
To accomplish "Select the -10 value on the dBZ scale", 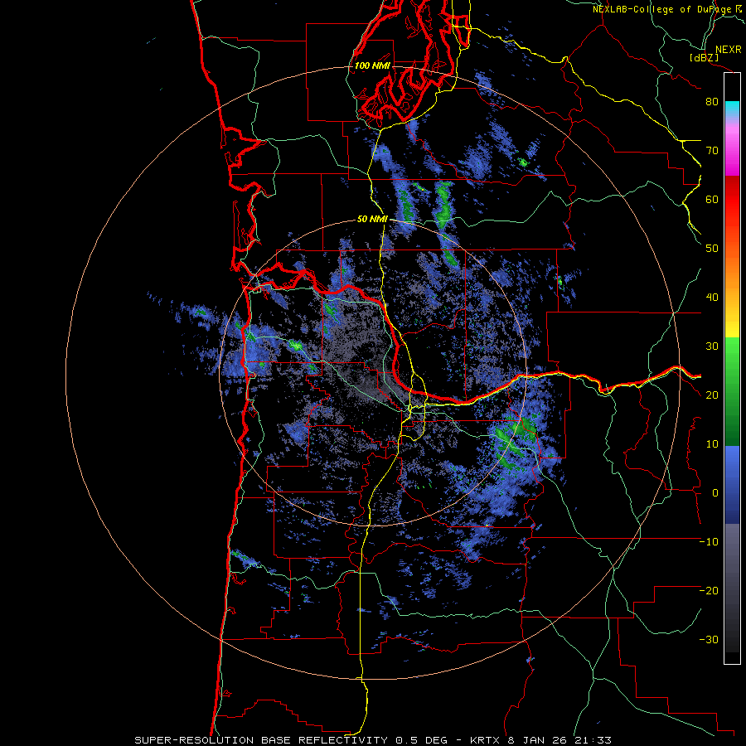I will [x=709, y=542].
